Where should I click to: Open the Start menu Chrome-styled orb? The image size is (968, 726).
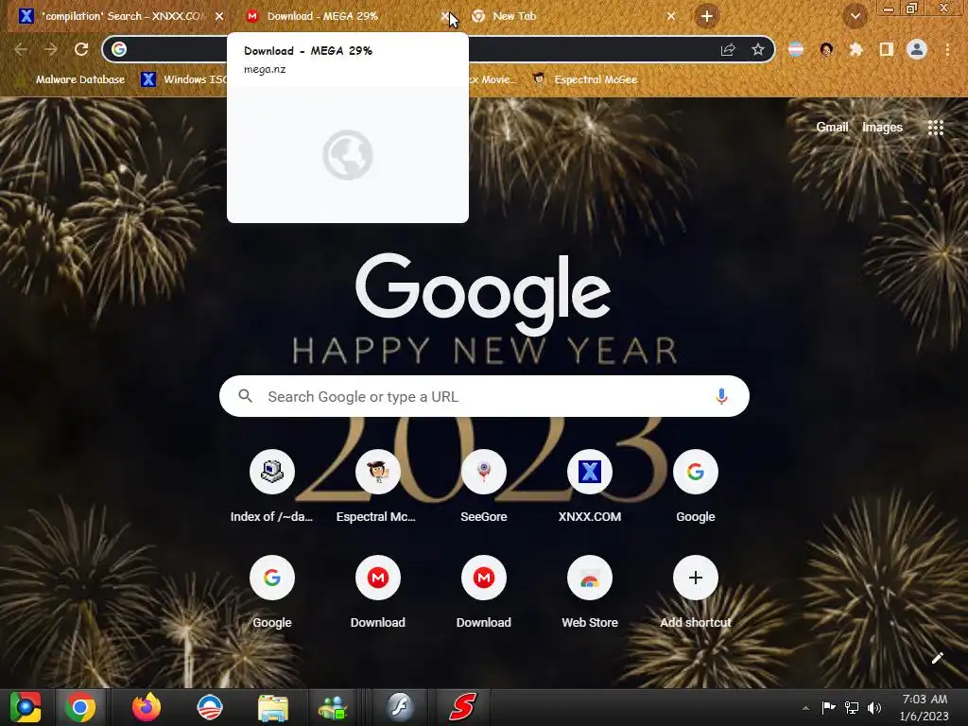point(26,707)
